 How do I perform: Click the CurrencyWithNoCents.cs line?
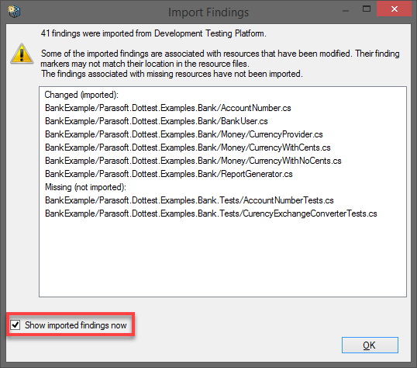tap(193, 161)
